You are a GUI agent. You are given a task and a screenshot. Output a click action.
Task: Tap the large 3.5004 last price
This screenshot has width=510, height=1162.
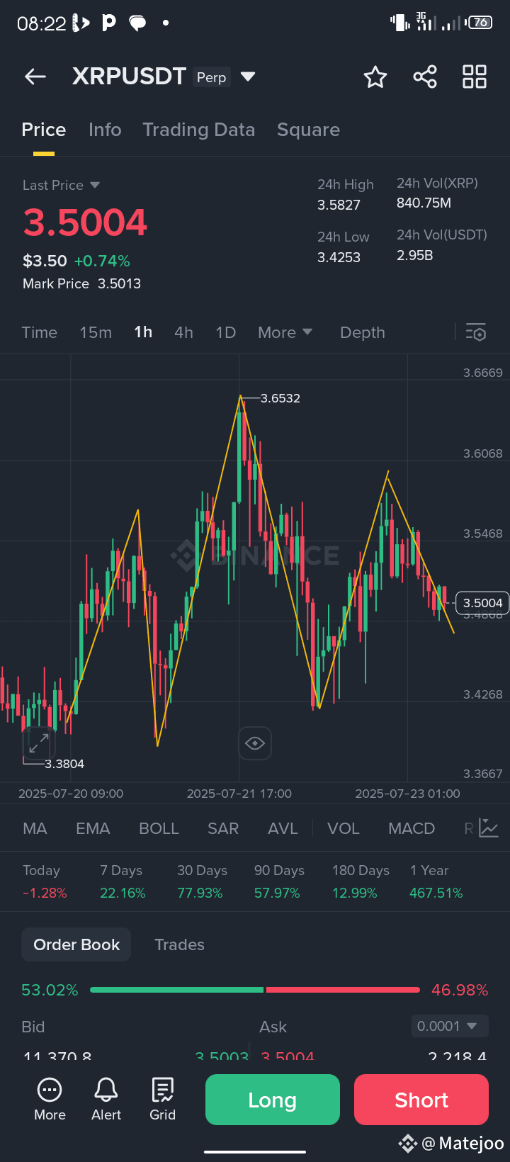85,222
